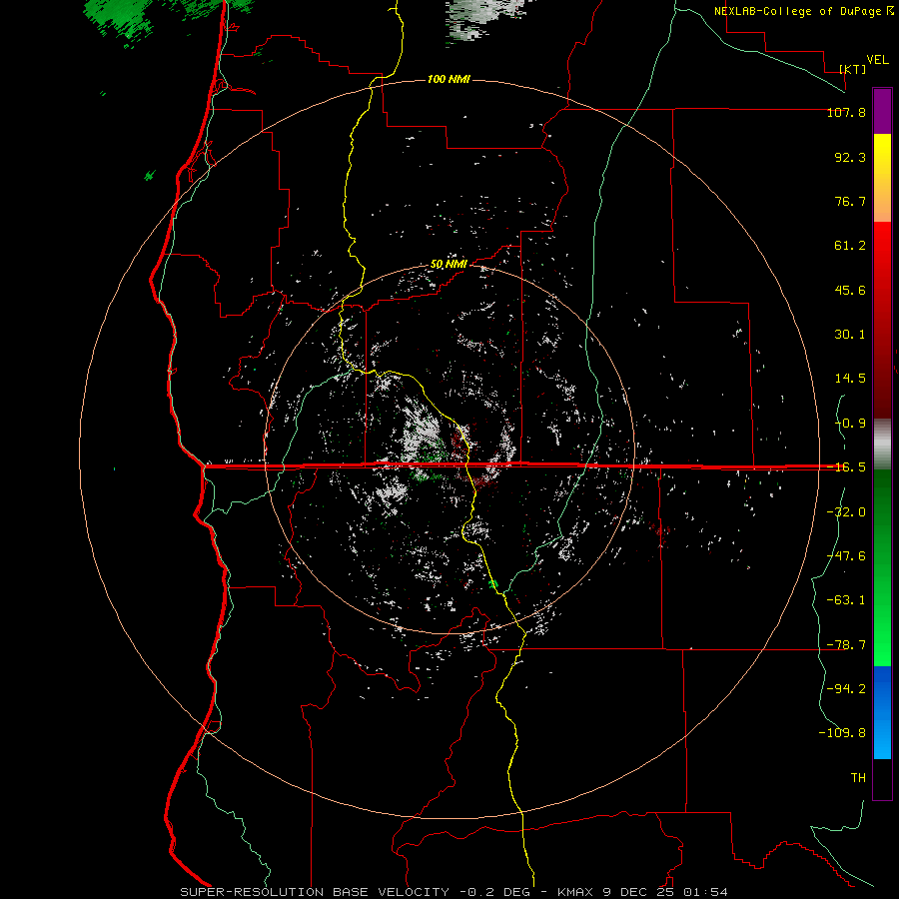Select the 30.1 legend value
The height and width of the screenshot is (899, 899).
[x=850, y=335]
